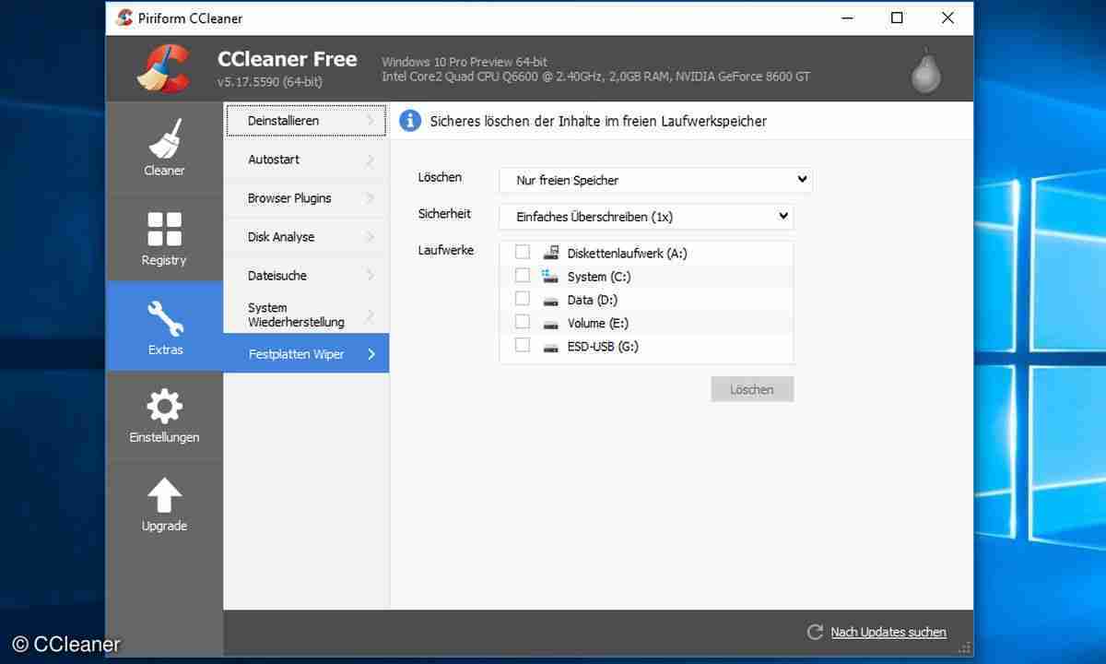The height and width of the screenshot is (664, 1106).
Task: Switch to Festplatten Wiper section
Action: (x=295, y=353)
